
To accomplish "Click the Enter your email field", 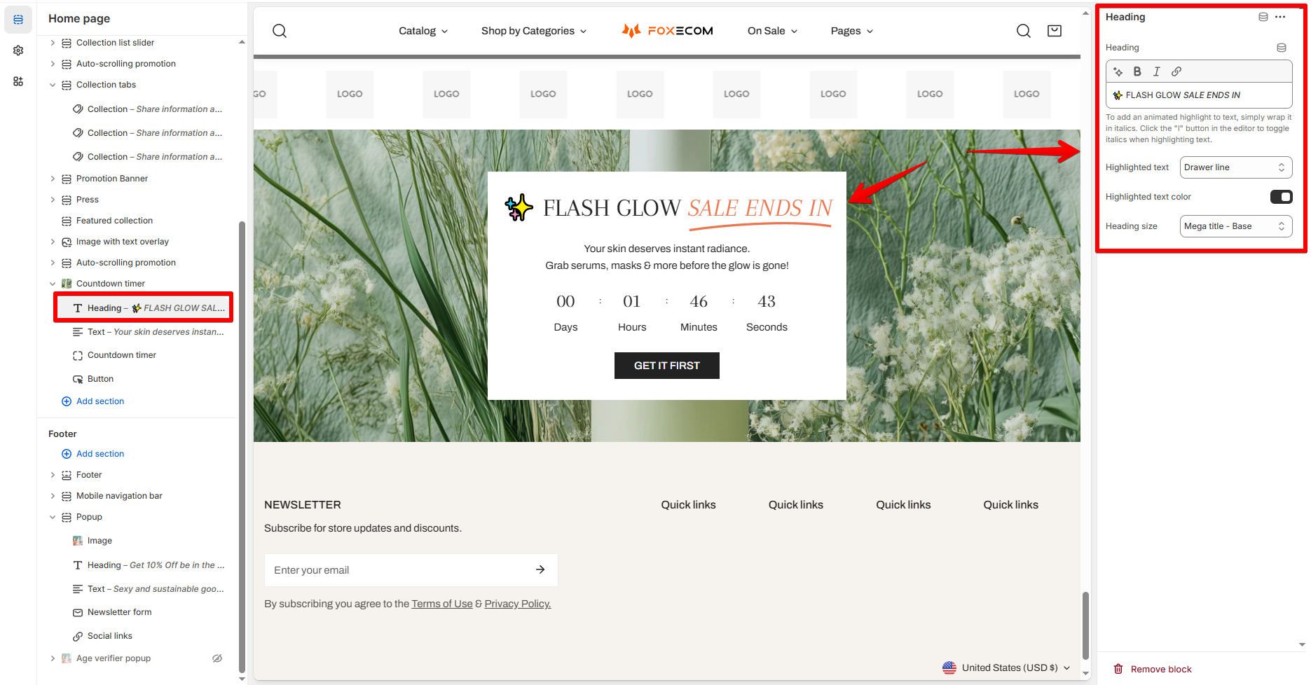I will [397, 570].
